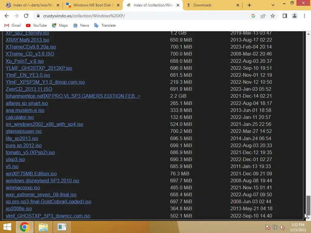Open the XTremeCDv9.8.20a.iso link
311x233 pixels.
31,47
